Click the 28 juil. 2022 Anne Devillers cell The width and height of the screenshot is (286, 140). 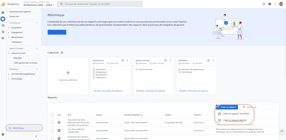point(136,123)
